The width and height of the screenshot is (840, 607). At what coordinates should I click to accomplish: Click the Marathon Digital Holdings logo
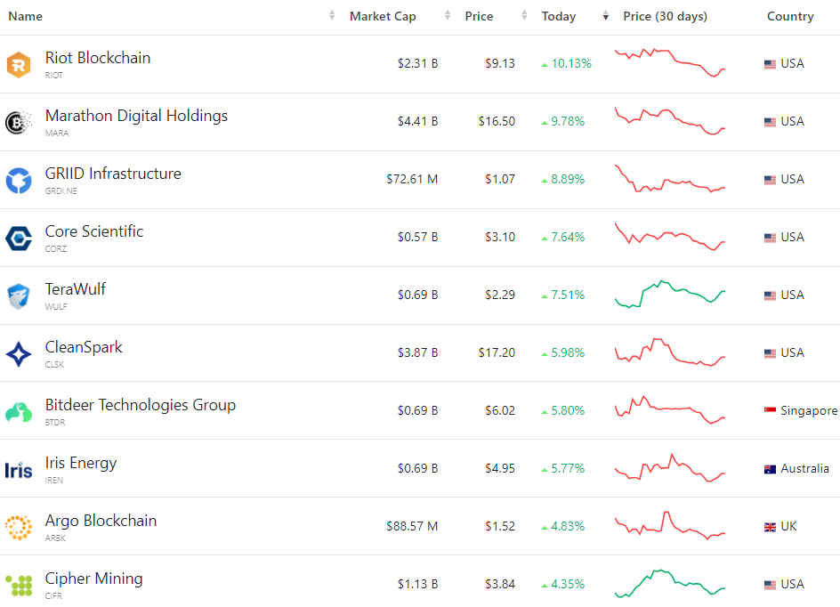(18, 122)
